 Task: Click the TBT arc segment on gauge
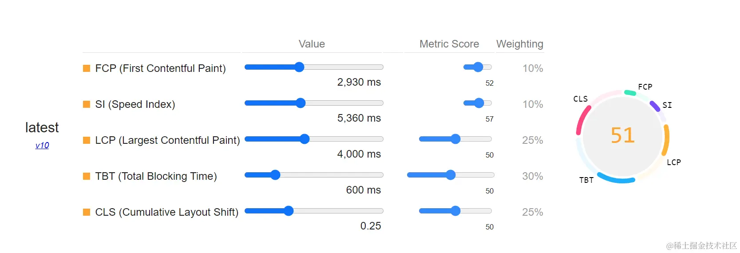pyautogui.click(x=616, y=179)
